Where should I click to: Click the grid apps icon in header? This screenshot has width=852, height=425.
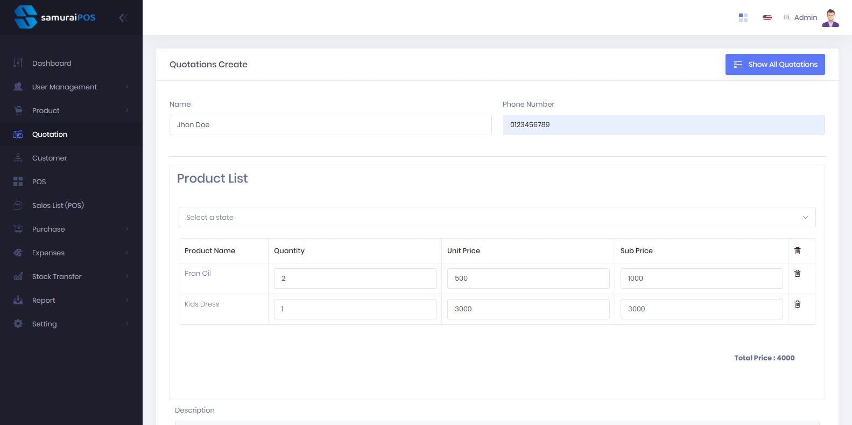[x=743, y=18]
